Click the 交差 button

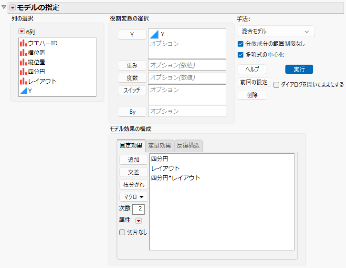click(134, 172)
